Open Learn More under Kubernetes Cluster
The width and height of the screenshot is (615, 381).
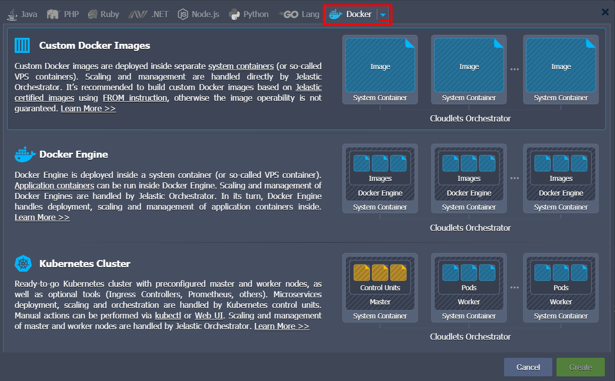(282, 326)
